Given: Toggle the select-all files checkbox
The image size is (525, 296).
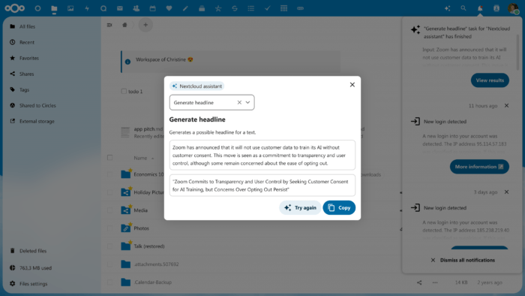Looking at the screenshot, I should point(109,158).
